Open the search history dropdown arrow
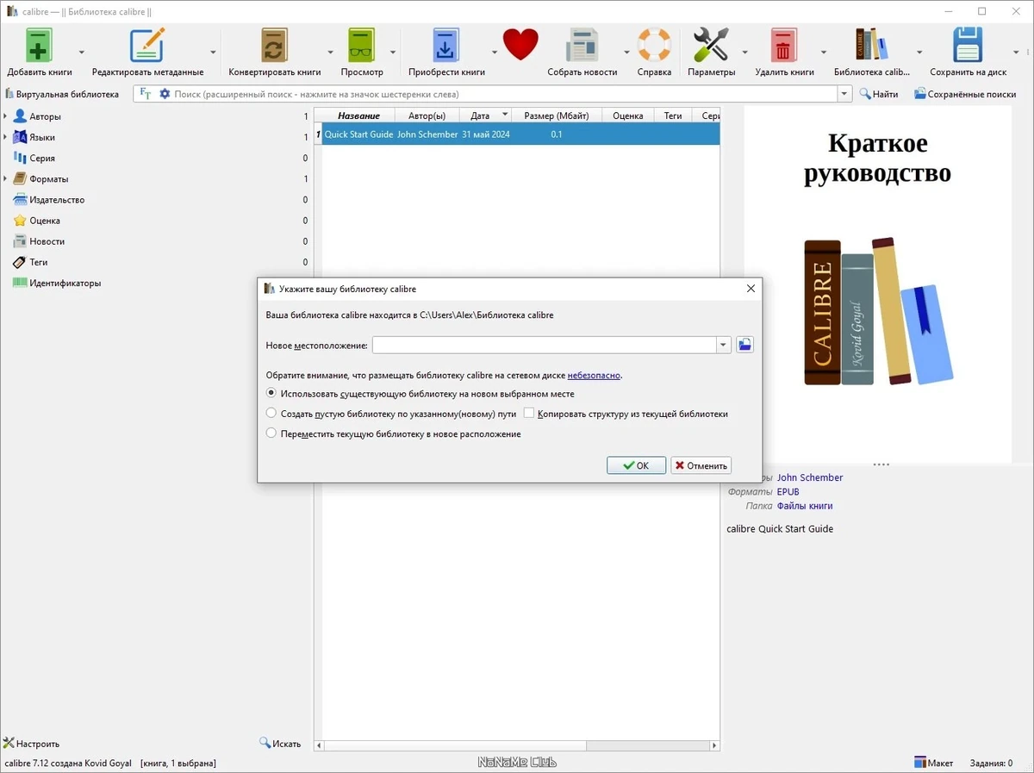The height and width of the screenshot is (773, 1034). click(845, 94)
